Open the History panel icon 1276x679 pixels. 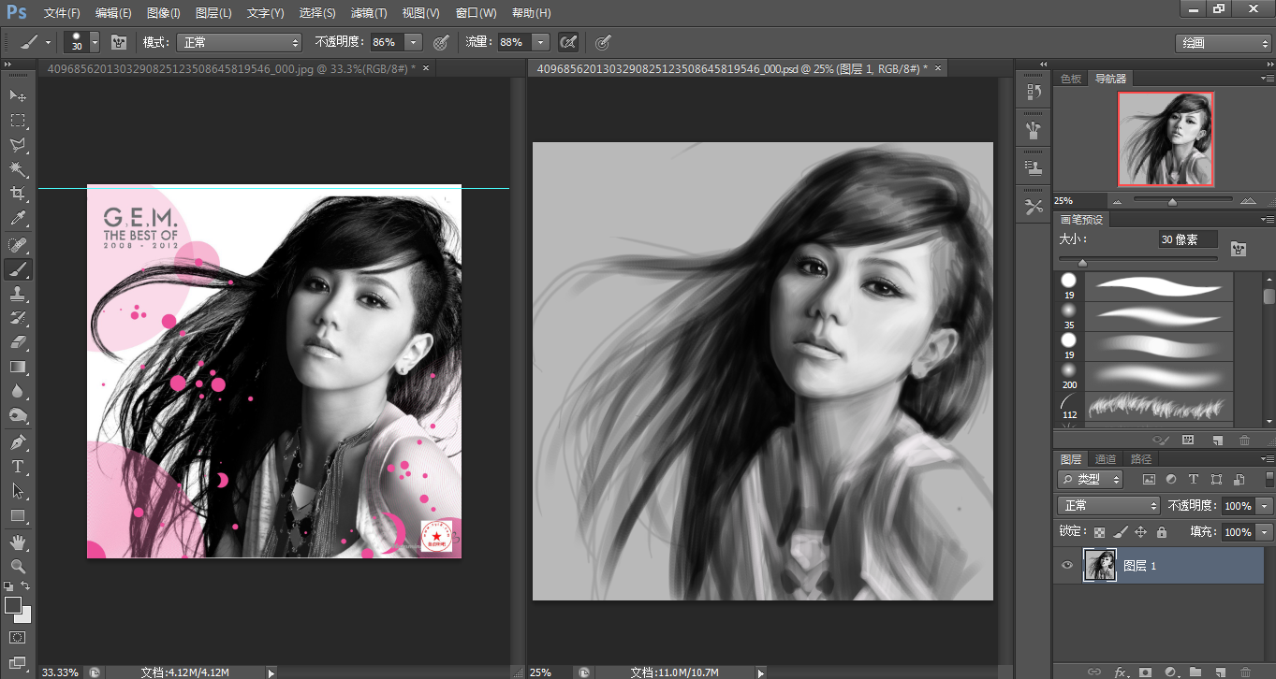[x=1034, y=91]
